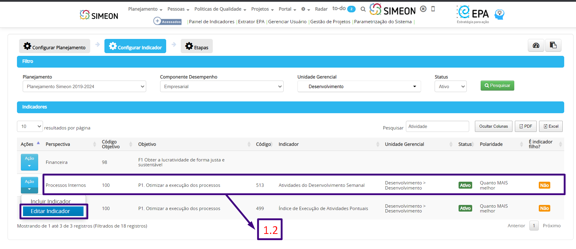This screenshot has height=249, width=576.
Task: Click the lightbulb head icon near EPA
Action: (499, 14)
